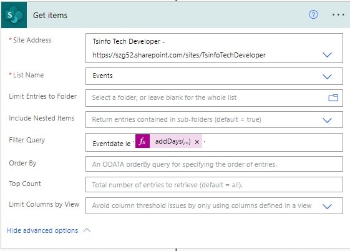The height and width of the screenshot is (251, 350).
Task: Click the Filter Query label
Action: (27, 140)
